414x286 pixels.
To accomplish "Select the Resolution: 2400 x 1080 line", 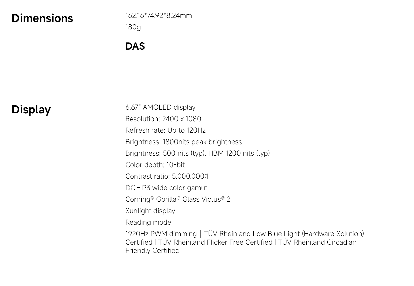I will coord(163,119).
